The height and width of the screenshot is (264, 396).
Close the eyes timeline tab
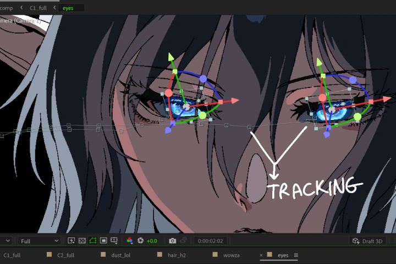pos(261,255)
